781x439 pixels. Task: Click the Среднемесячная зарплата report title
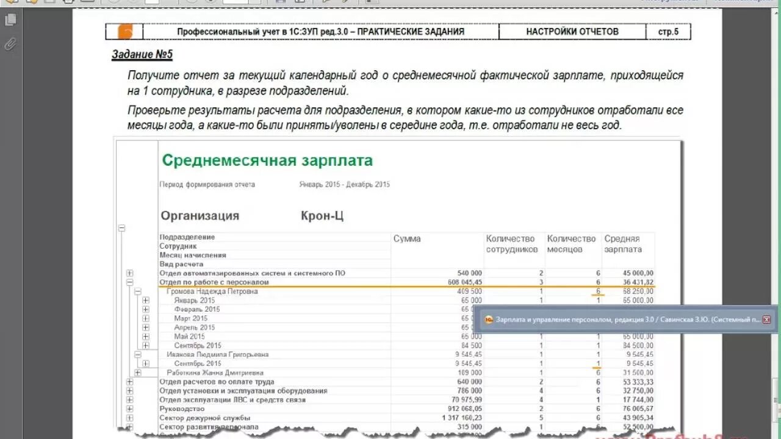[267, 161]
